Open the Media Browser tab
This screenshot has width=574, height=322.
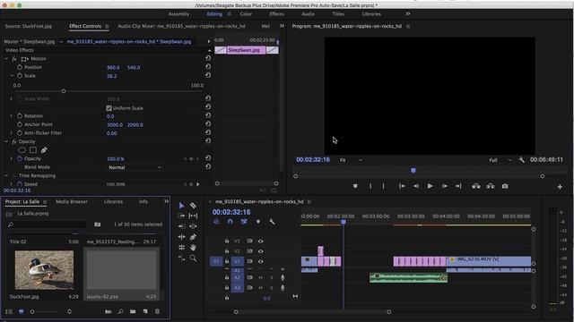pos(72,201)
